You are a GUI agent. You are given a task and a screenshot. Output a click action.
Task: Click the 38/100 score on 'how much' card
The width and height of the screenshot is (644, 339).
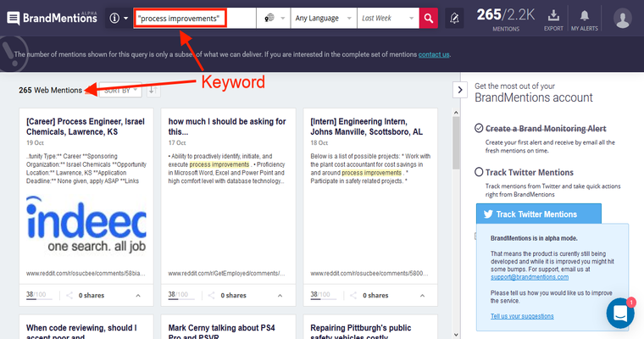178,295
